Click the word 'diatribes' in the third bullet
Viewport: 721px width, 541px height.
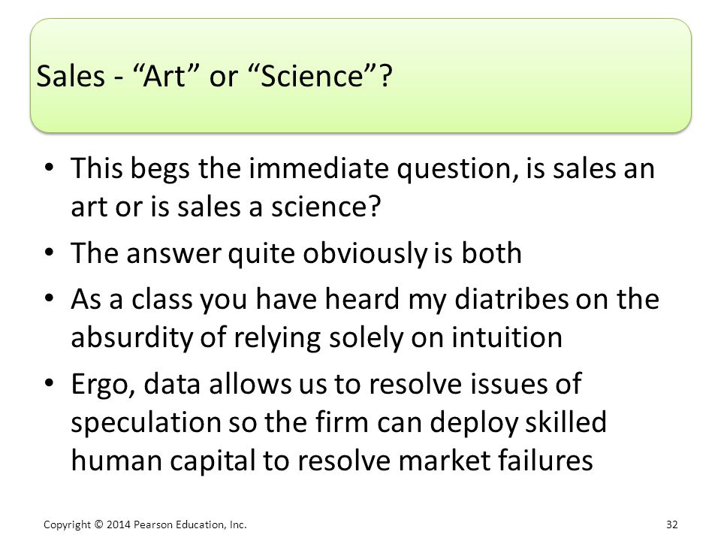511,298
